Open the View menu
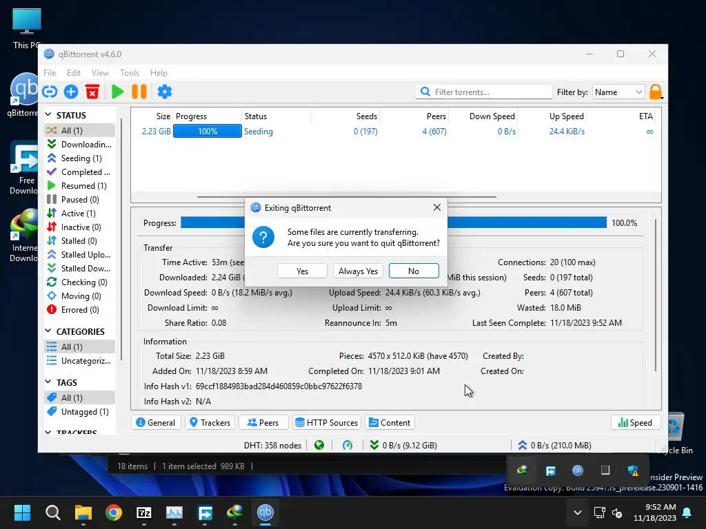The image size is (706, 529). (100, 72)
